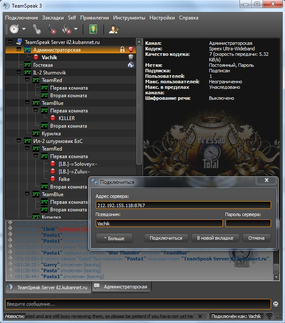
Task: Collapse the TeamSpeak Server il2.kubannet.ru tree root
Action: coord(10,42)
